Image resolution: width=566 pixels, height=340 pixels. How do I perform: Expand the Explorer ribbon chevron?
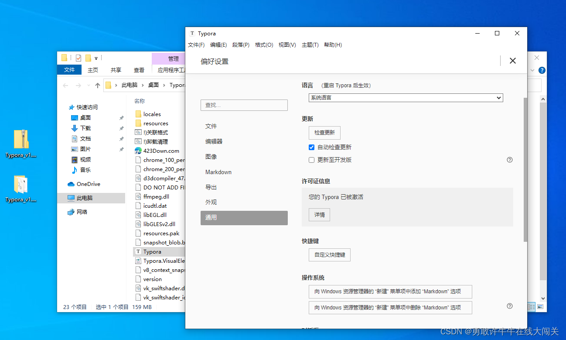pos(532,70)
